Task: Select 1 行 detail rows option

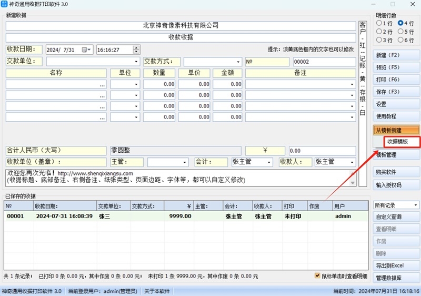Action: [379, 23]
